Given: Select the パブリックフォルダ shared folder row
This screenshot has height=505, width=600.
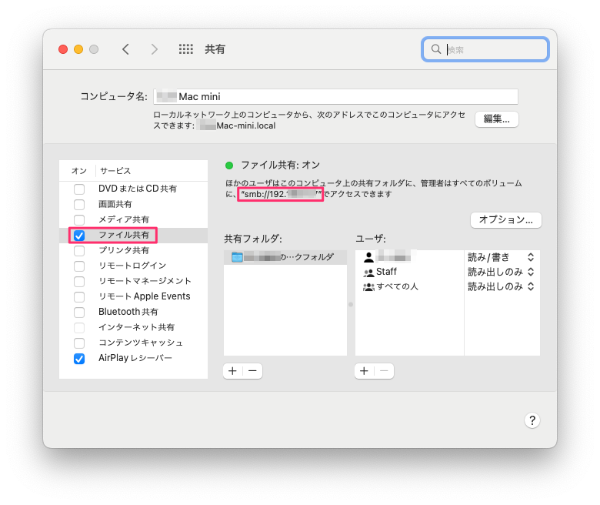Looking at the screenshot, I should click(x=285, y=257).
